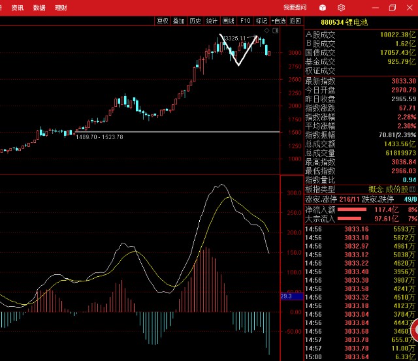Viewport: 418px width, 361px height.
Task: Click the 3D cube icon in title bar
Action: coord(323,8)
